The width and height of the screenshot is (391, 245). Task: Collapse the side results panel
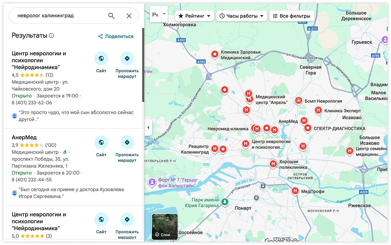point(148,128)
